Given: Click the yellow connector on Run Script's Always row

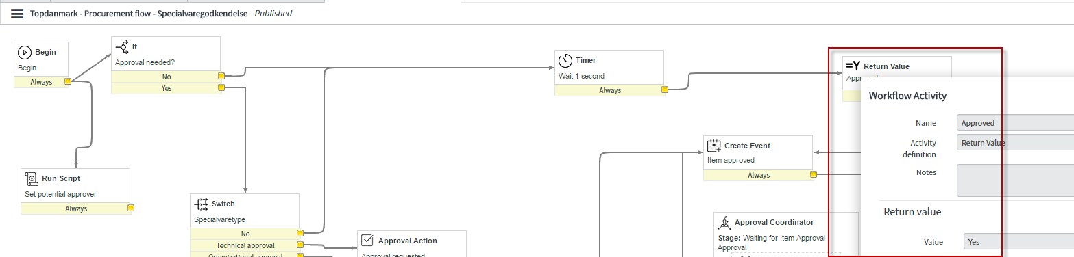Looking at the screenshot, I should pyautogui.click(x=130, y=208).
